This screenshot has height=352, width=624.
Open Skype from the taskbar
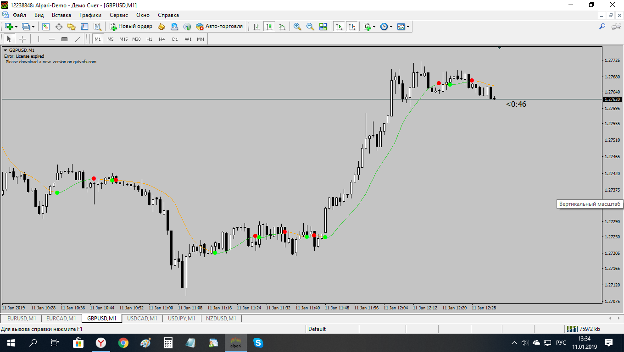(x=258, y=342)
